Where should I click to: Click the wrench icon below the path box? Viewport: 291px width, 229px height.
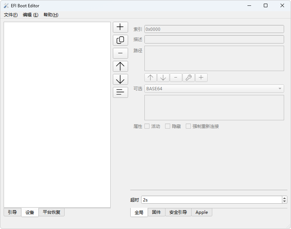click(188, 78)
